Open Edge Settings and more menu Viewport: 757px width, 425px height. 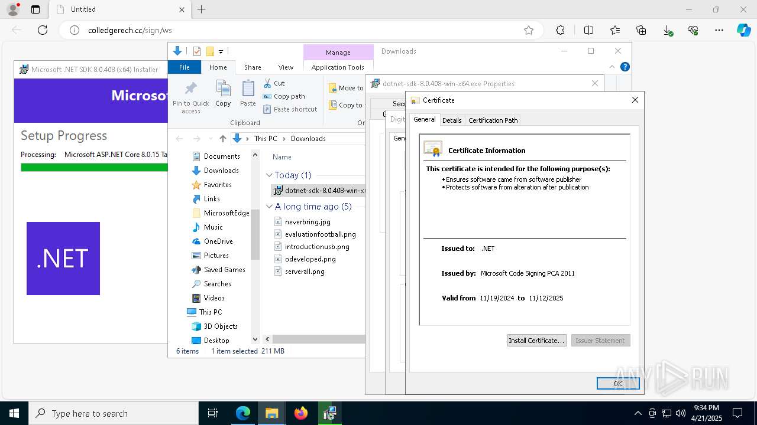click(x=719, y=30)
